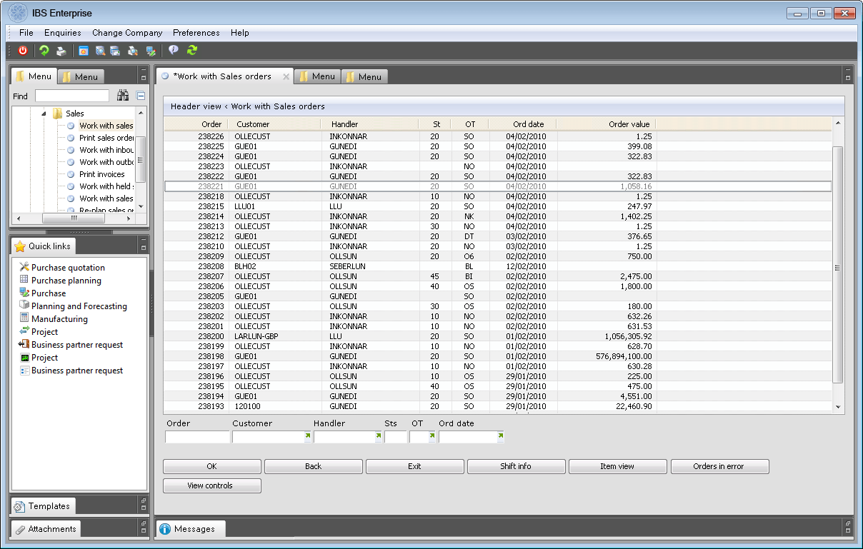Collapse the Sales folder in the menu tree
Screen dimensions: 863x549
[45, 112]
